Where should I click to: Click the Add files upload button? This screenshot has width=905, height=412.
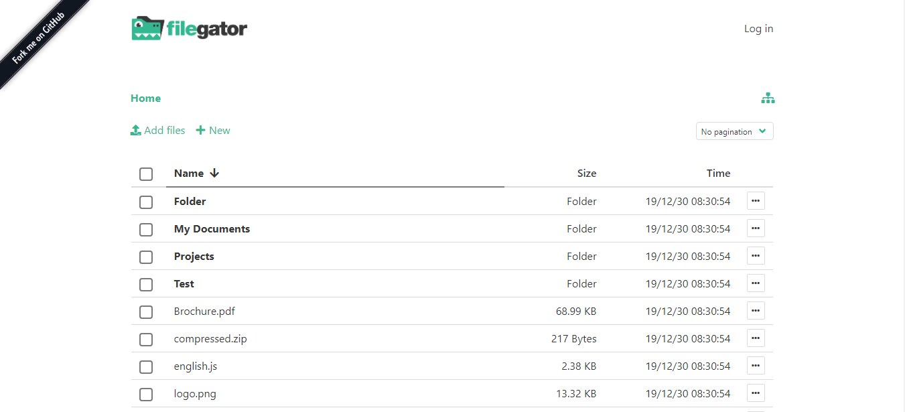tap(157, 130)
